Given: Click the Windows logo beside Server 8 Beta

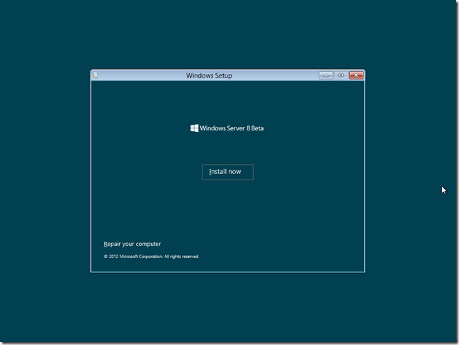Looking at the screenshot, I should click(195, 128).
